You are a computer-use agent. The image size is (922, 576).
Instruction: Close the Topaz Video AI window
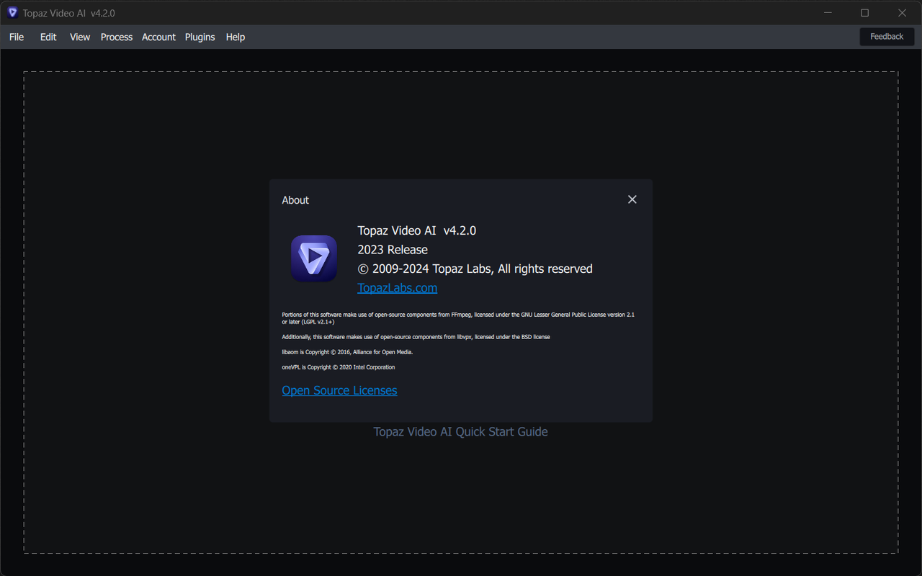pos(902,13)
